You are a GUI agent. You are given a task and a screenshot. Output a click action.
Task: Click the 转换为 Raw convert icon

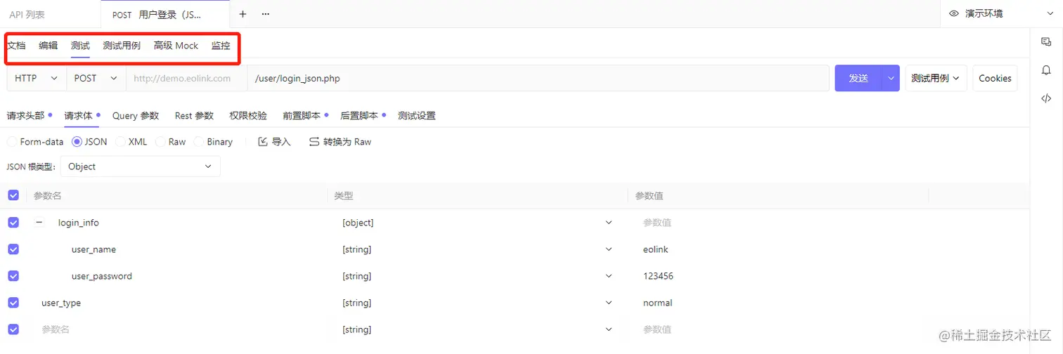tap(314, 142)
